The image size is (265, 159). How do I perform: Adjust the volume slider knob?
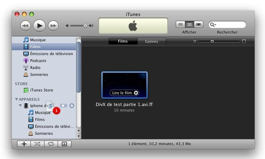(85, 26)
